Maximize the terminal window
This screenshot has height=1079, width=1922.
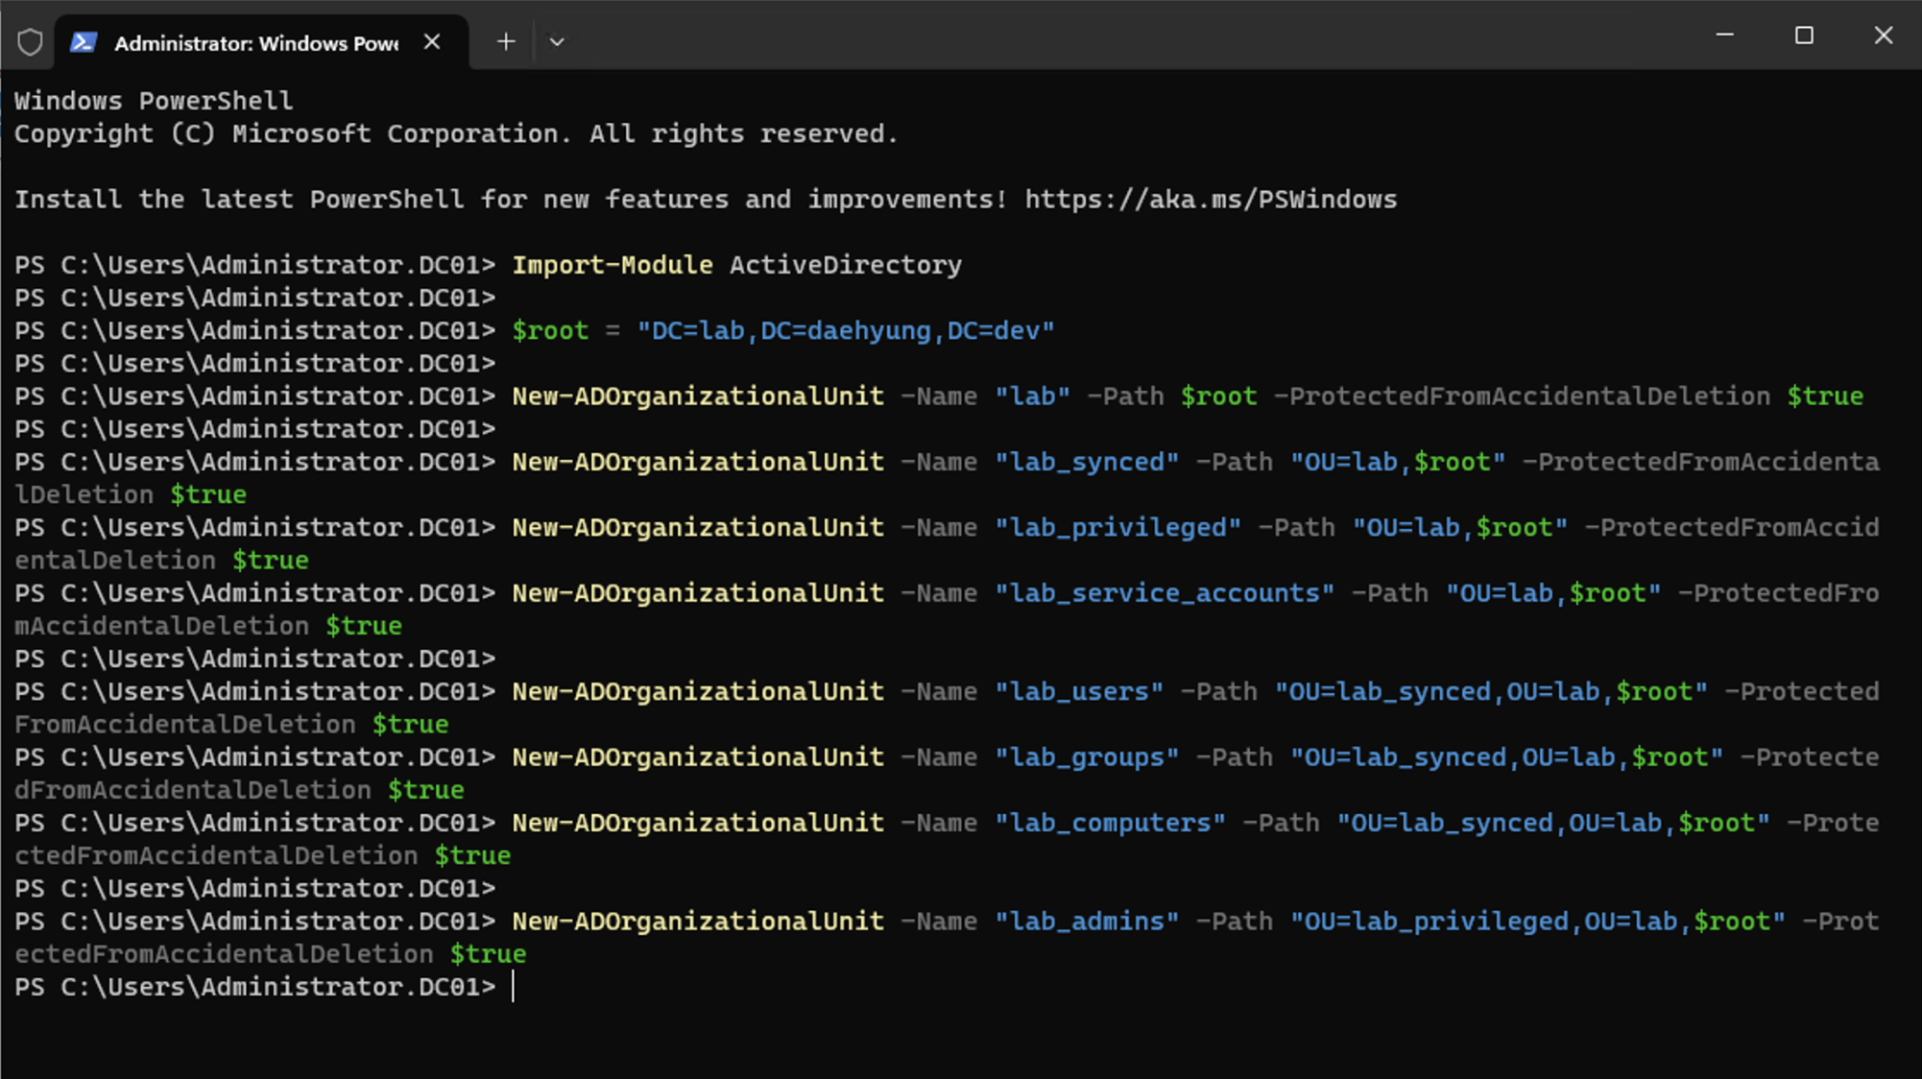[x=1804, y=36]
